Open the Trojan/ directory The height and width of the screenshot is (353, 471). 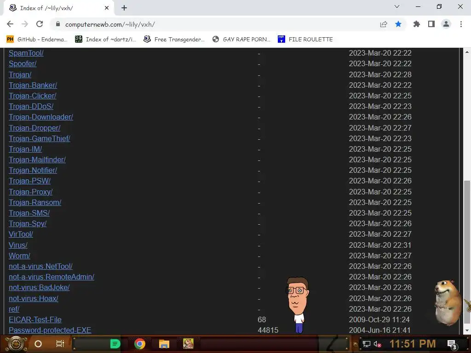click(20, 74)
